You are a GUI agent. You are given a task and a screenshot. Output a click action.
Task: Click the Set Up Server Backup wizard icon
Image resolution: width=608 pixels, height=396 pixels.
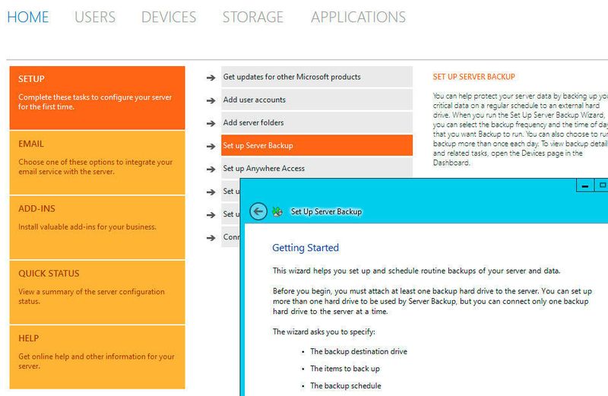(277, 212)
